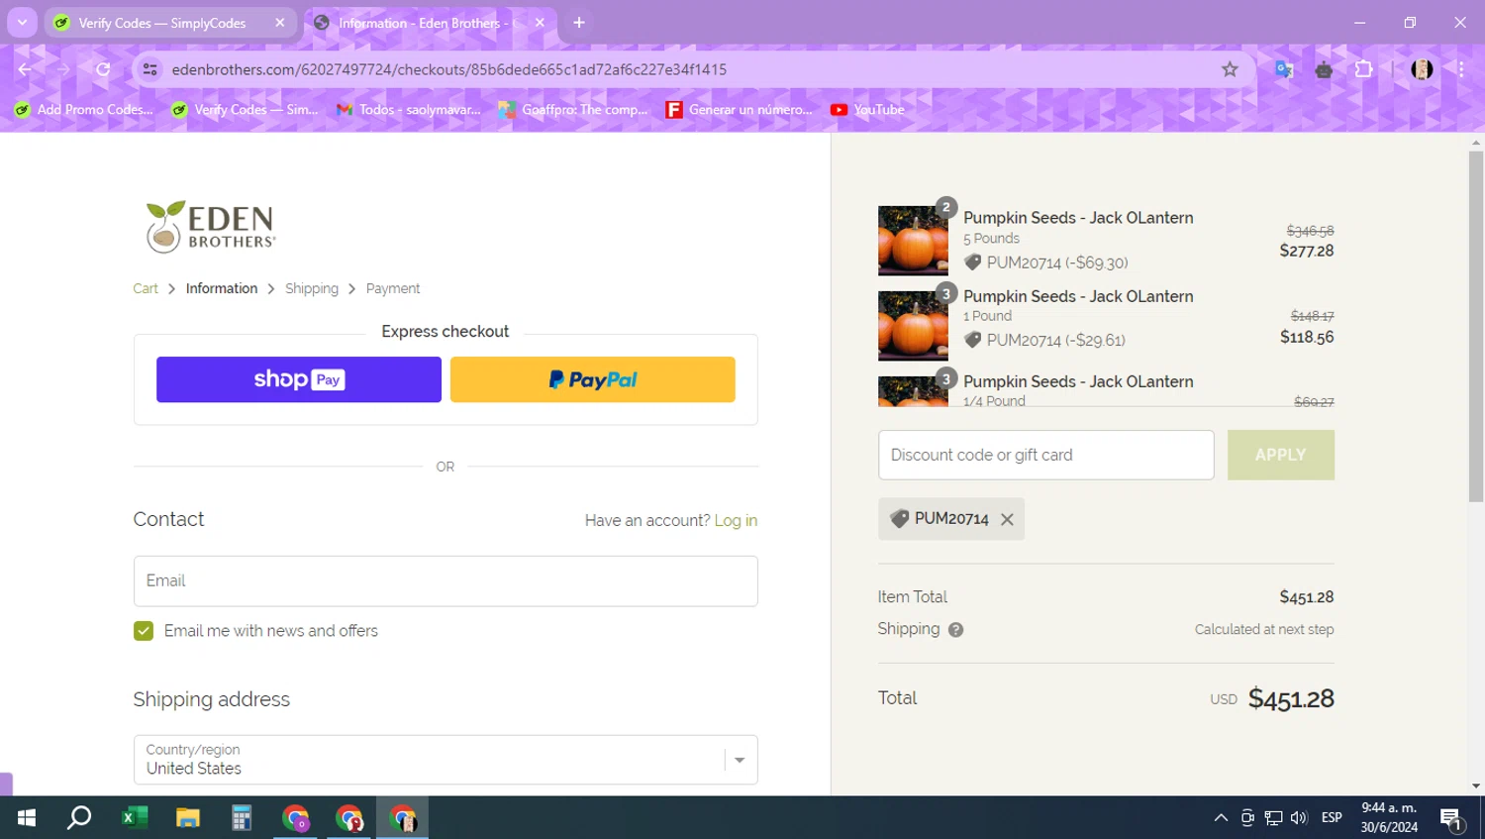This screenshot has width=1485, height=839.
Task: Click the ESP language indicator
Action: (x=1332, y=817)
